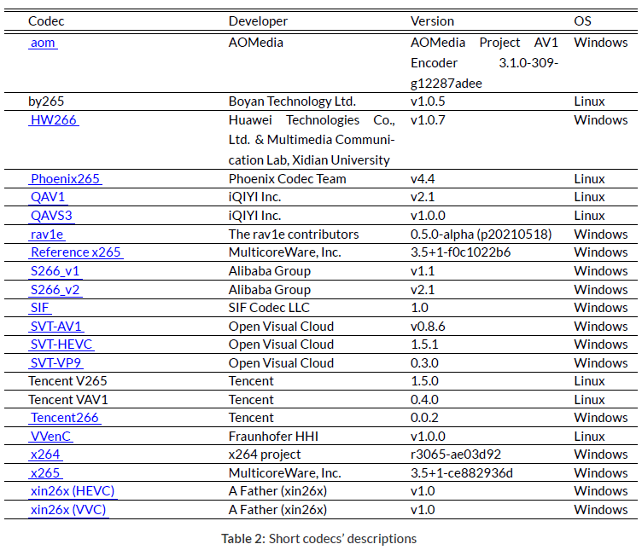The height and width of the screenshot is (550, 642).
Task: Follow the Phoenix265 hyperlink
Action: tap(65, 179)
